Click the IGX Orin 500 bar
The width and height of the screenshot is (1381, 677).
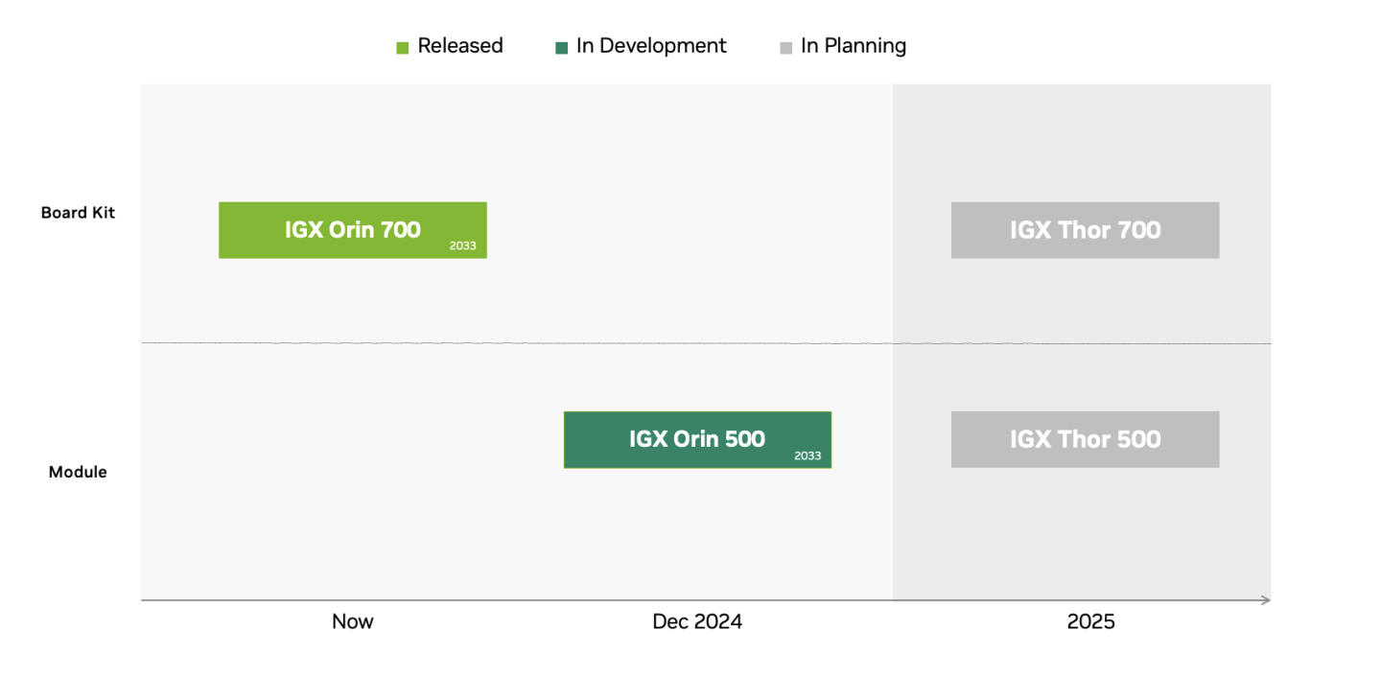coord(696,439)
